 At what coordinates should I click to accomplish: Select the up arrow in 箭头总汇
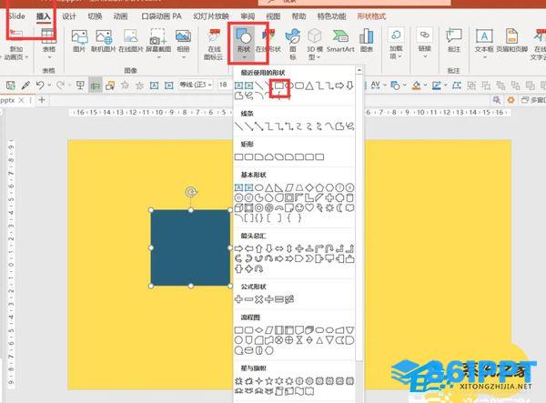(258, 248)
